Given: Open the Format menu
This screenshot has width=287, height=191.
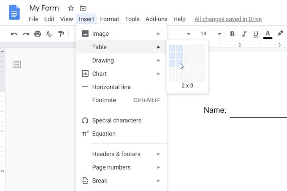Looking at the screenshot, I should [x=109, y=19].
